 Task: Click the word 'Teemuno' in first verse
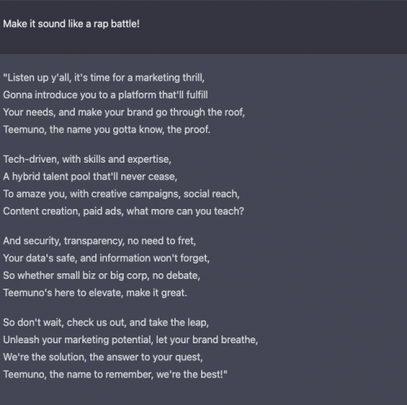point(25,129)
